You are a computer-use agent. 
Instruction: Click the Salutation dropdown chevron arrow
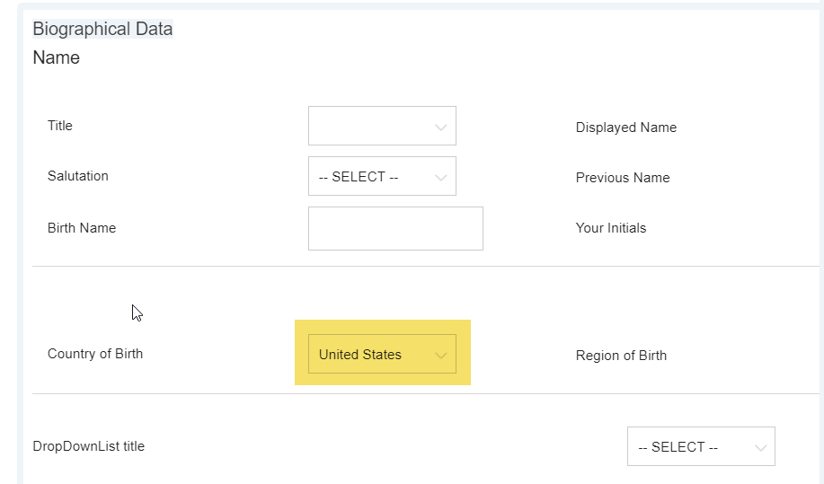pyautogui.click(x=441, y=178)
